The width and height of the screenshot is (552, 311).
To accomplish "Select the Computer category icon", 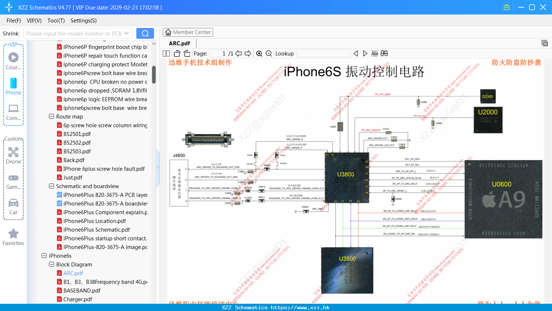I will (13, 112).
